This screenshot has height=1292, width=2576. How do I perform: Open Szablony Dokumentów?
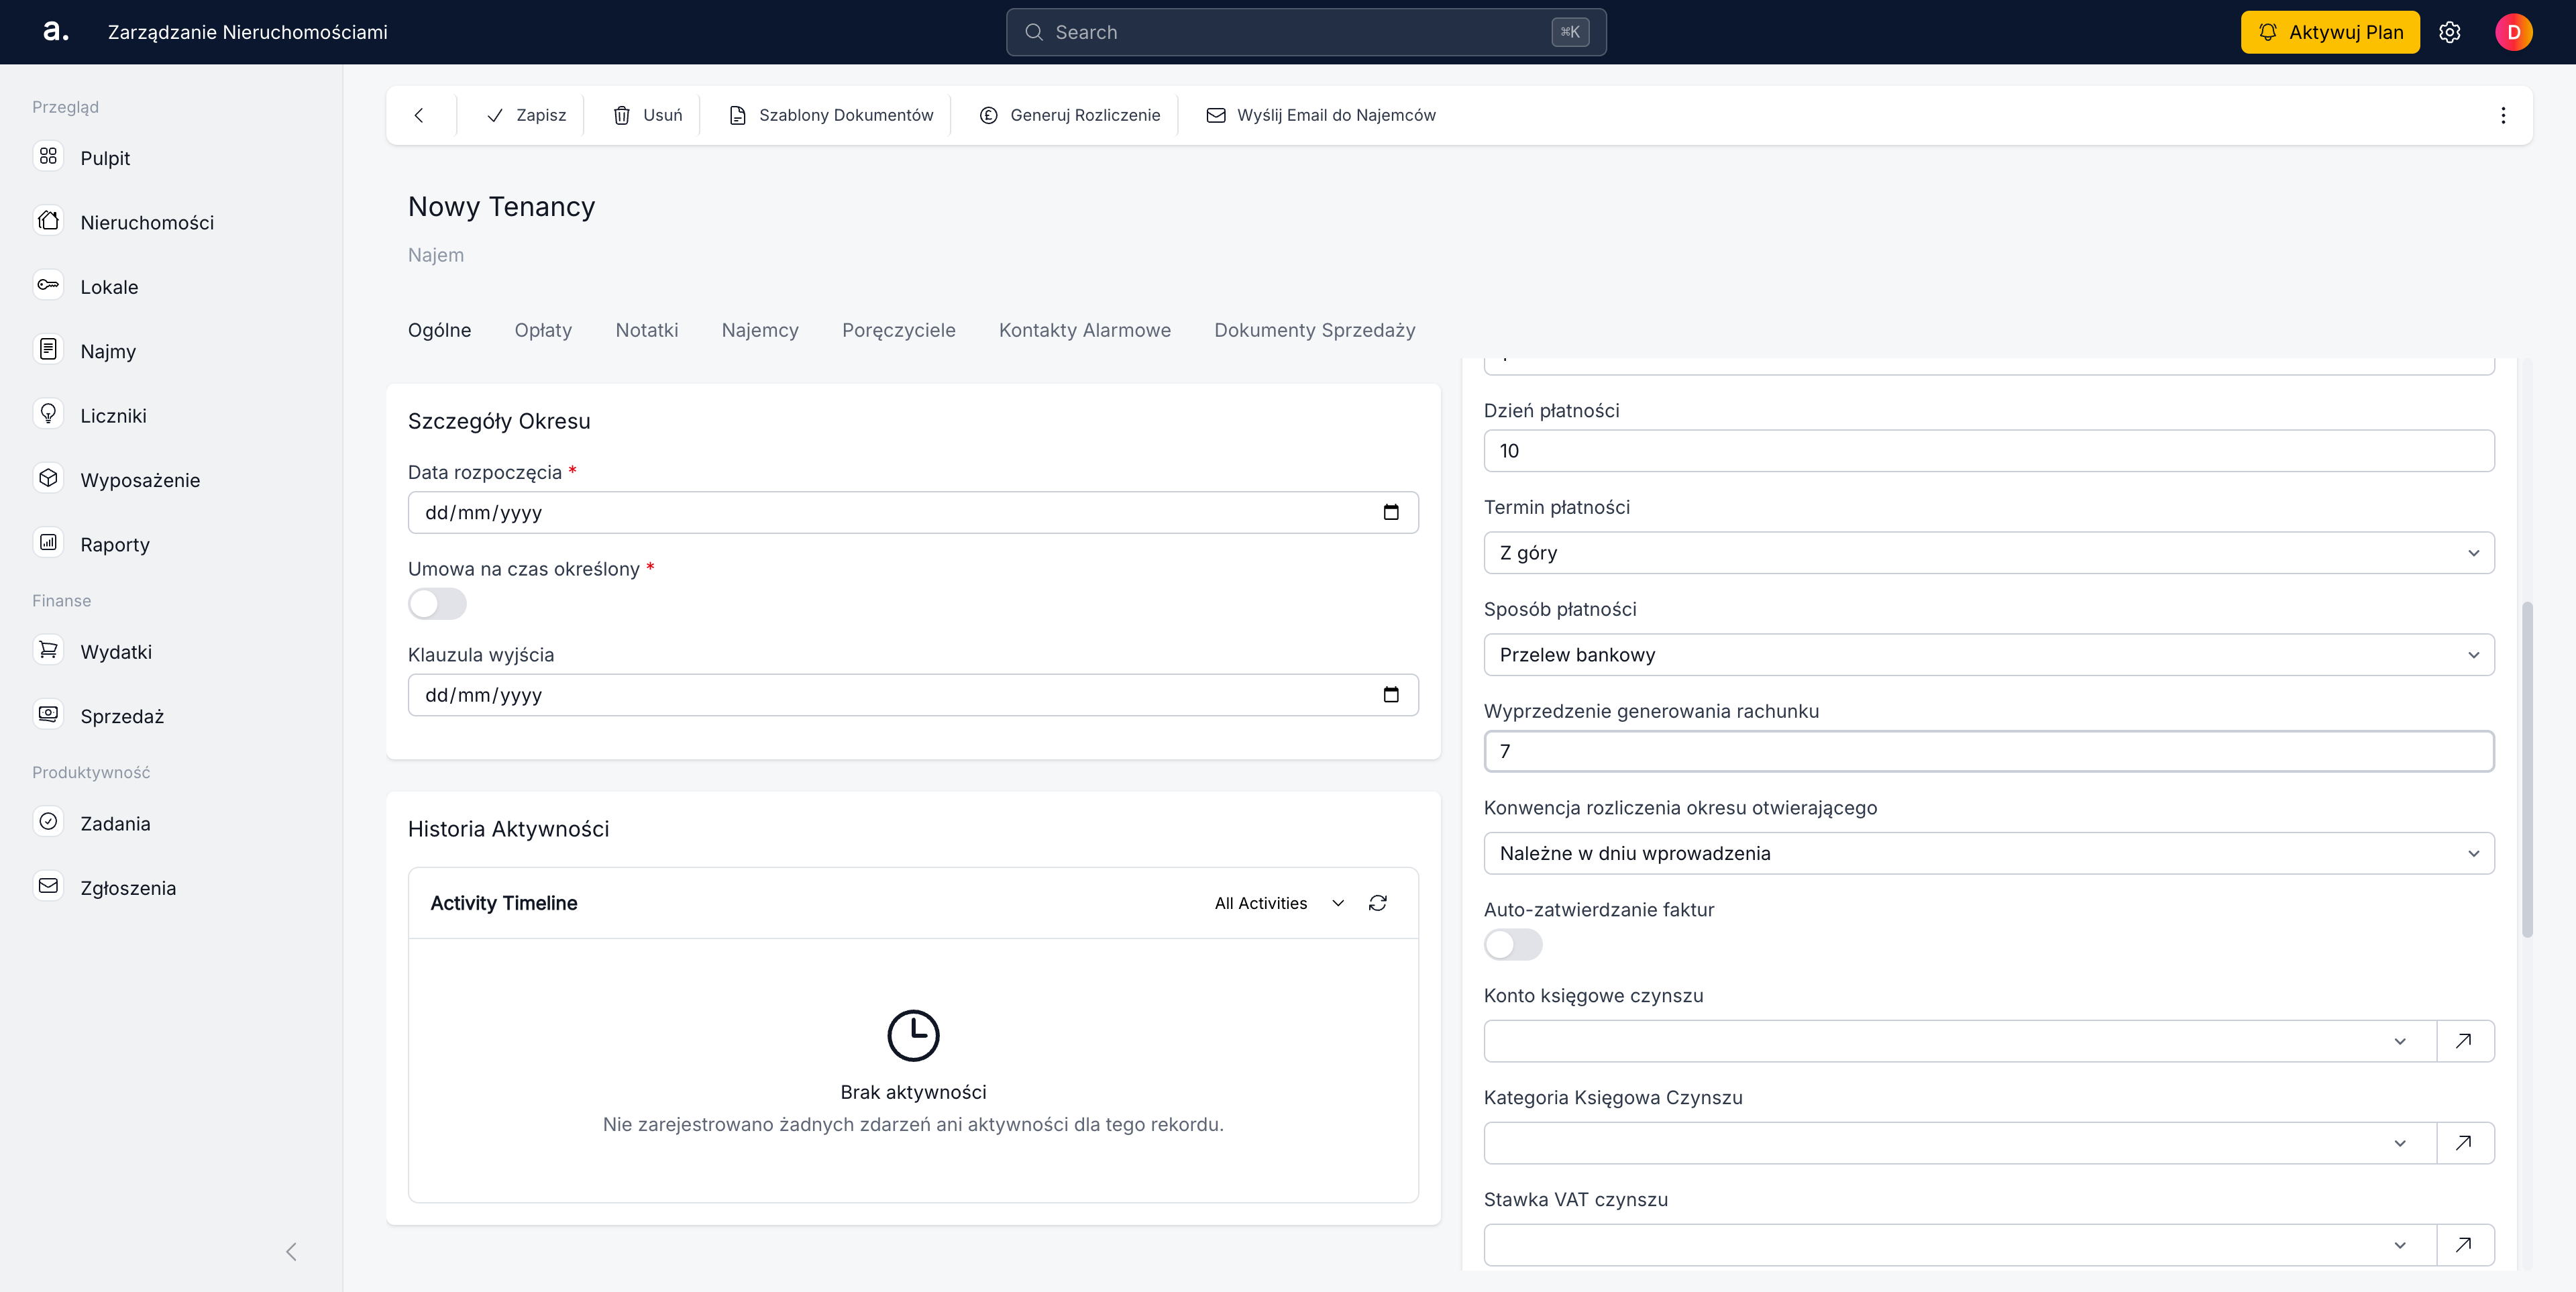click(831, 115)
